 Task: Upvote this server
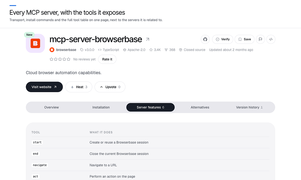pos(110,87)
